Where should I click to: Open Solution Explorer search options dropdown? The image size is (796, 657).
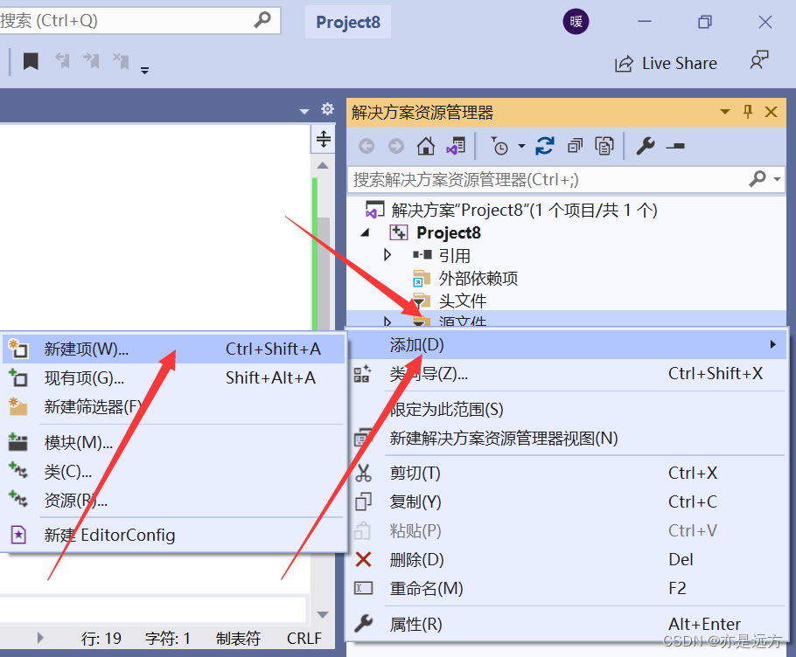[x=777, y=179]
